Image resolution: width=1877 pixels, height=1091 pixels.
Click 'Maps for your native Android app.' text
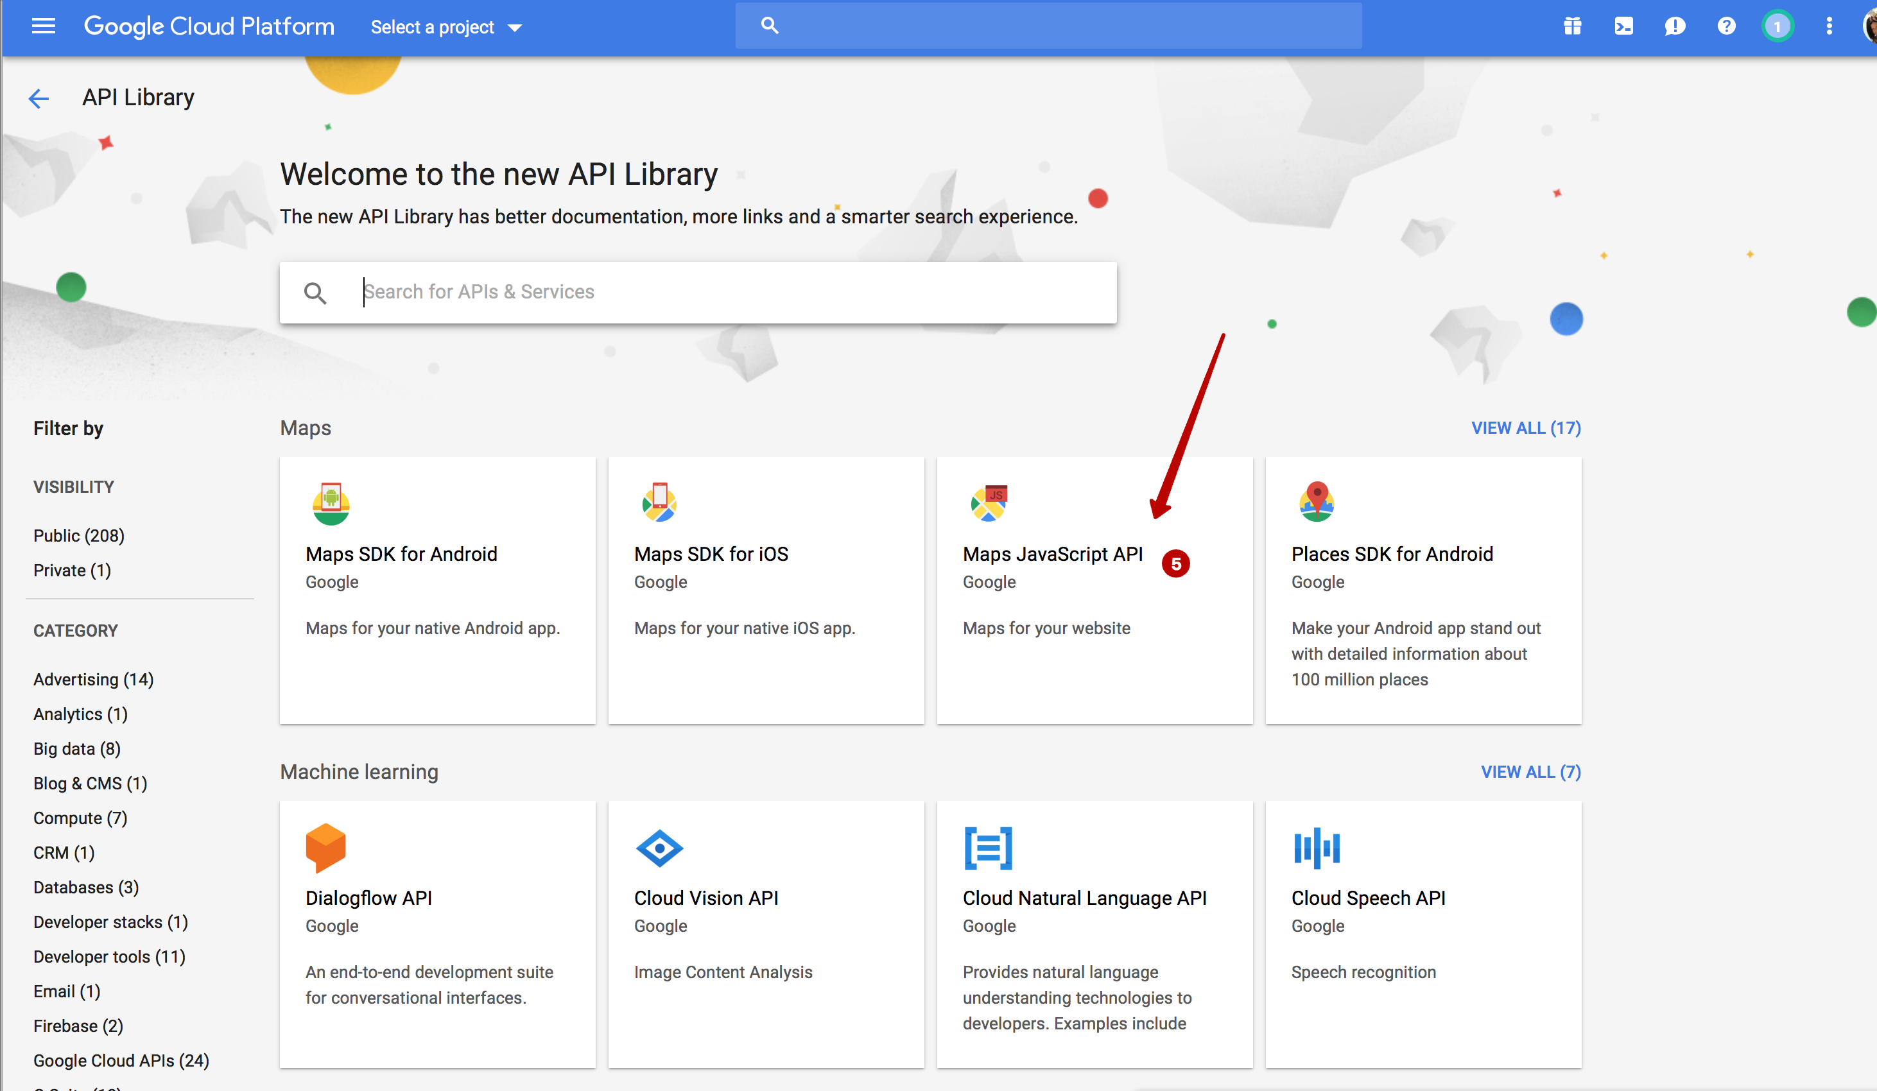[433, 628]
